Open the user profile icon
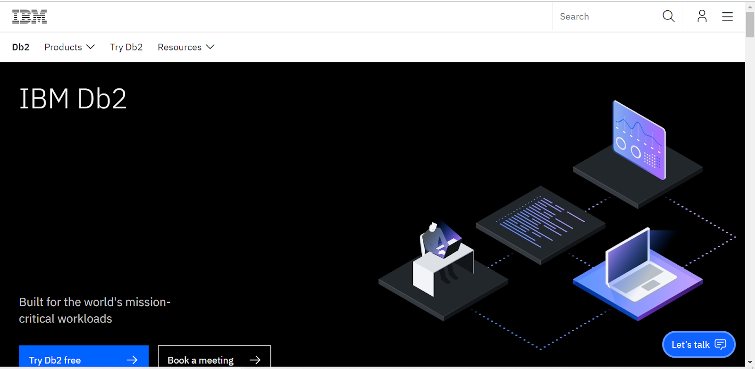This screenshot has height=369, width=755. pyautogui.click(x=702, y=17)
